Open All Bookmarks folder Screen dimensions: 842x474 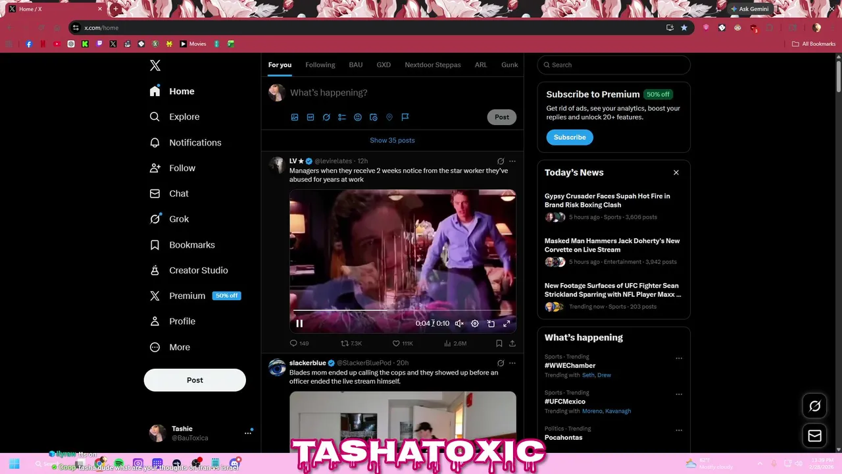pos(814,44)
